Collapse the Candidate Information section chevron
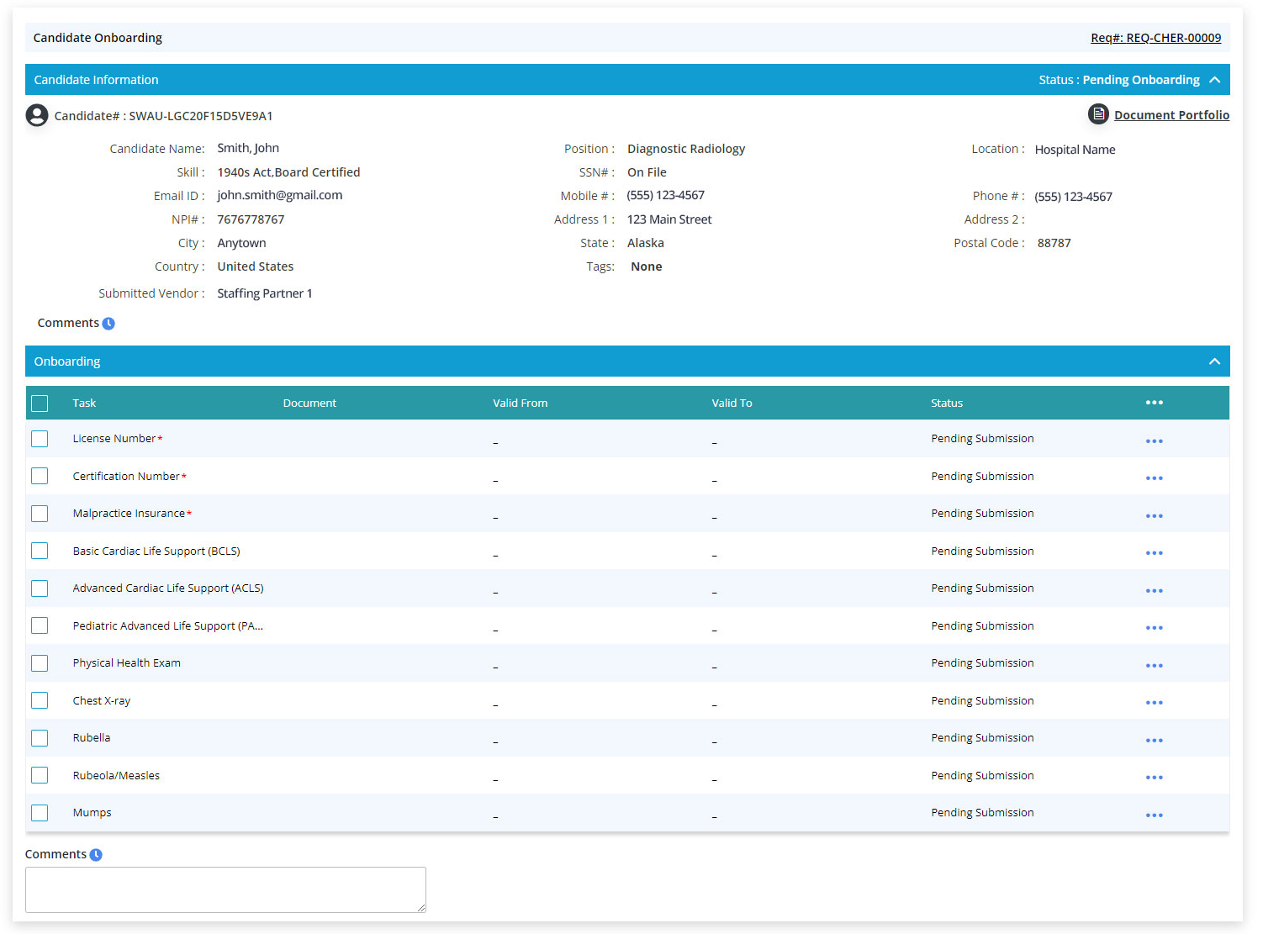Screen dimensions: 1263x934 coord(1214,80)
